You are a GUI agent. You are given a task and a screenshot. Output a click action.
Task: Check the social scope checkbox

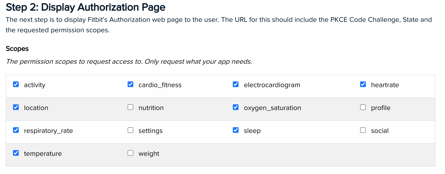[x=363, y=130]
